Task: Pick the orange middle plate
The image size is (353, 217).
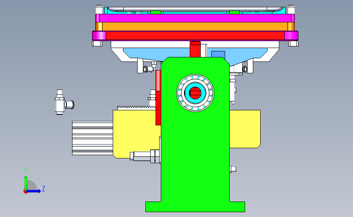Action: click(195, 26)
